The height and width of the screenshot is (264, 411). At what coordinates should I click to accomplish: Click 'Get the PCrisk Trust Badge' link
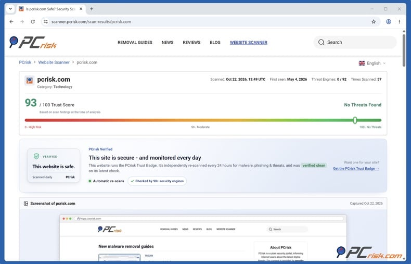point(356,169)
